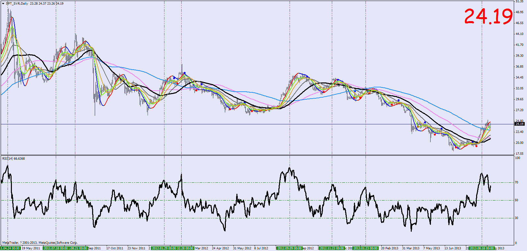Click the RSI scale label 30

tap(517, 218)
